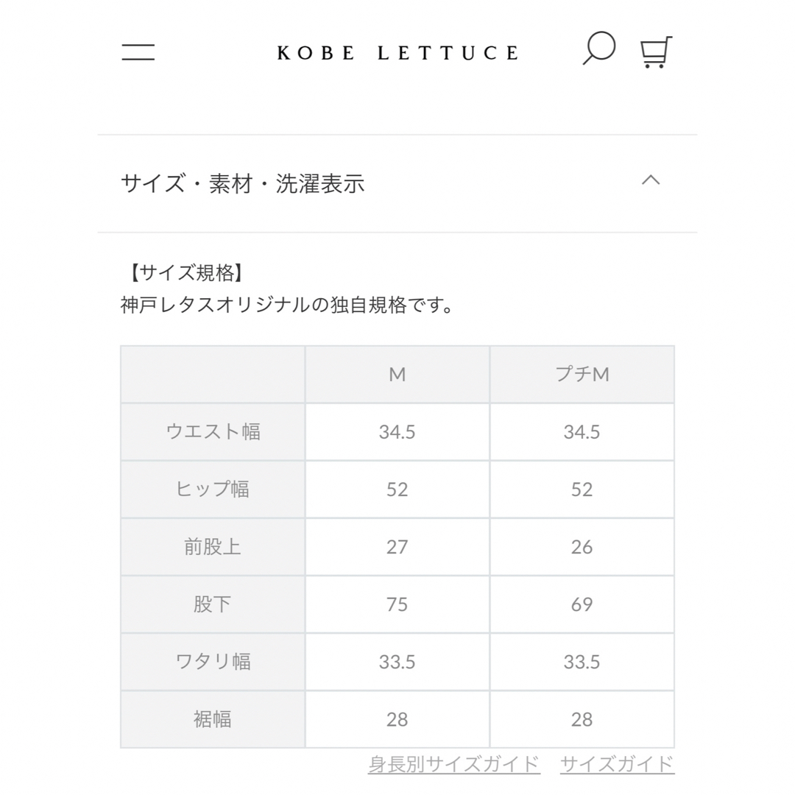Open the 身長別サイズガイド link
The width and height of the screenshot is (795, 795).
pyautogui.click(x=453, y=763)
